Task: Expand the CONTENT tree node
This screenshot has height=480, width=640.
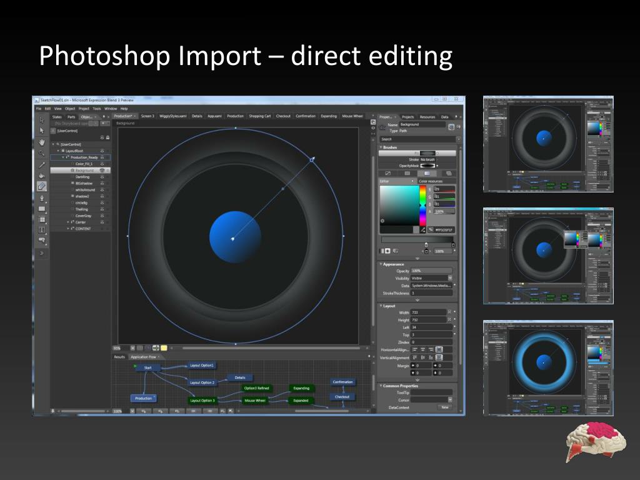Action: (x=68, y=229)
